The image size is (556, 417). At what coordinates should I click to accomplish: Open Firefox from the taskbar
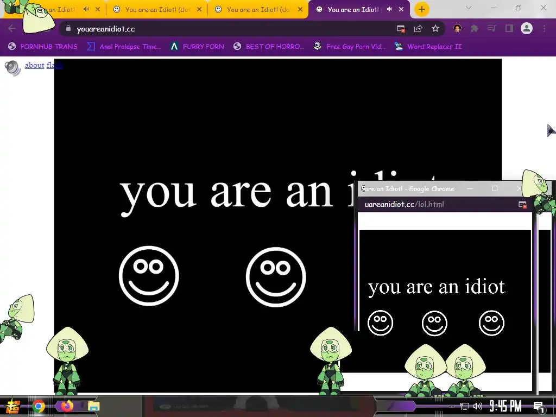(67, 406)
